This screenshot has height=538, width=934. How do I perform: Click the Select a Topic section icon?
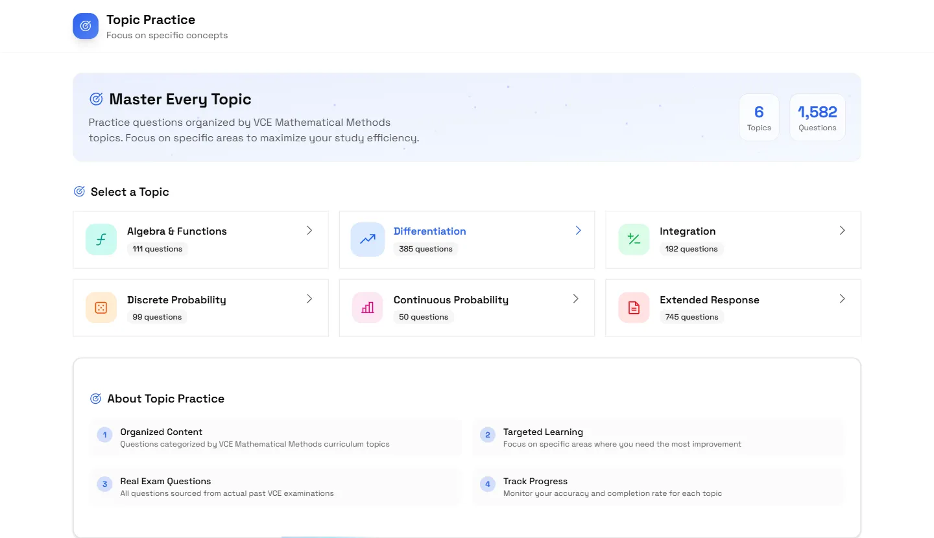79,191
